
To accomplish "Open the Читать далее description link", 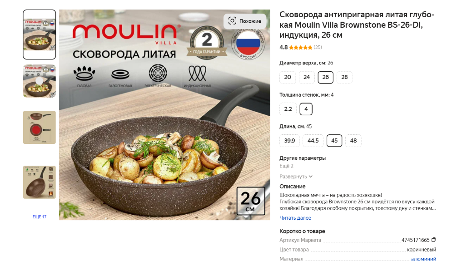I will tap(295, 218).
